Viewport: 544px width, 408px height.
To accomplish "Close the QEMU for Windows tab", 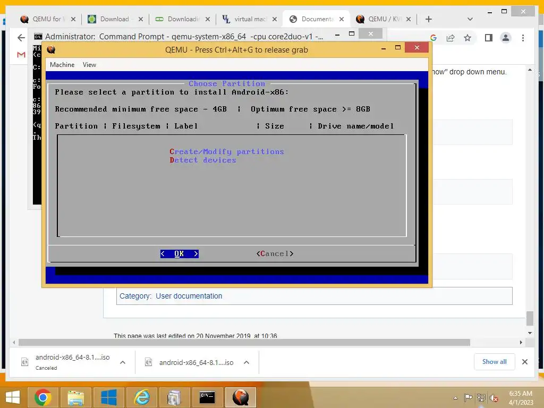I will (x=73, y=19).
